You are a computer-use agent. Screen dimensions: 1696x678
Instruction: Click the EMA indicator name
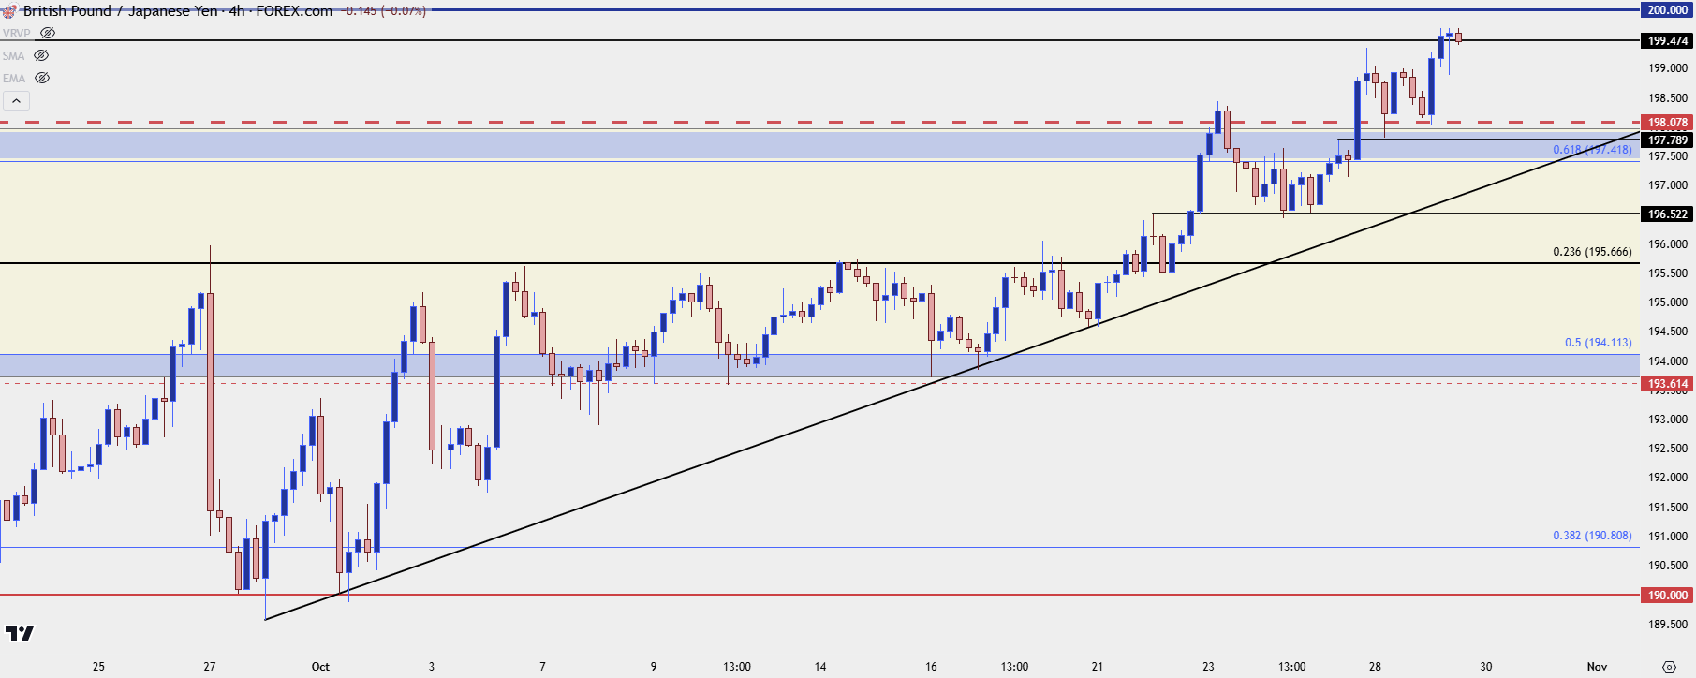tap(14, 78)
